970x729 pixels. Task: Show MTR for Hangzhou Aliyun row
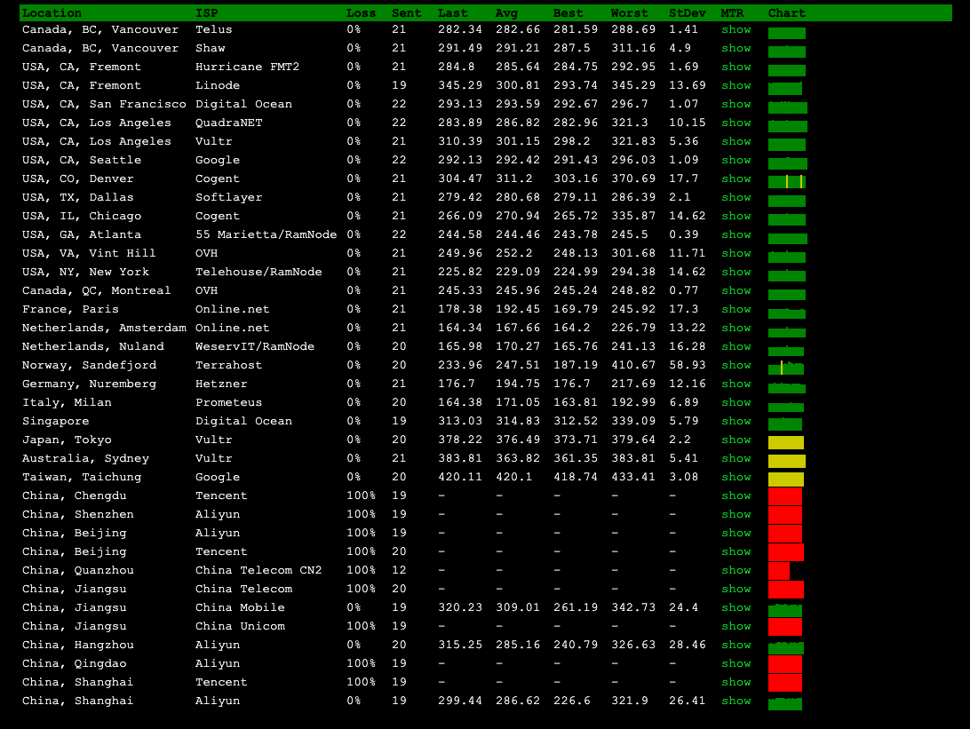tap(736, 645)
